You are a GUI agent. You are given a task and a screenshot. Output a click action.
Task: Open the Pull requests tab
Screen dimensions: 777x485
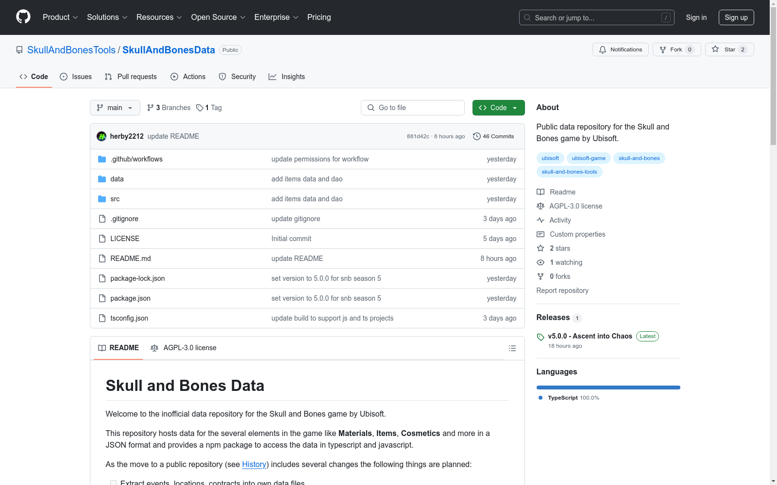click(x=131, y=77)
